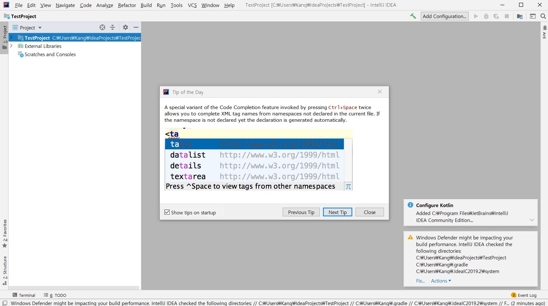The height and width of the screenshot is (306, 548).
Task: Click the pi icon in completion popup image
Action: pyautogui.click(x=348, y=186)
